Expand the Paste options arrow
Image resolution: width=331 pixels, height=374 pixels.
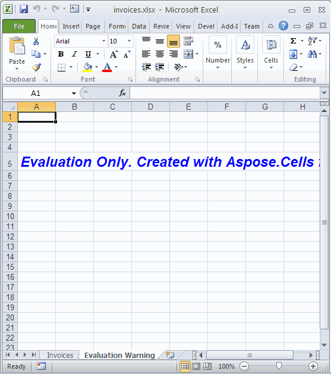(x=17, y=69)
